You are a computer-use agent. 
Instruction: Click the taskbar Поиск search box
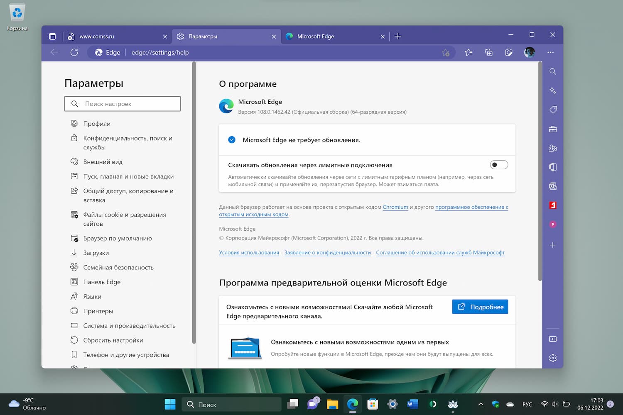[231, 404]
